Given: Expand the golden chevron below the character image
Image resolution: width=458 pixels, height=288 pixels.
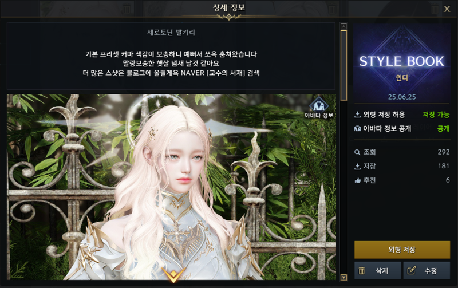Looking at the screenshot, I should pos(173,275).
